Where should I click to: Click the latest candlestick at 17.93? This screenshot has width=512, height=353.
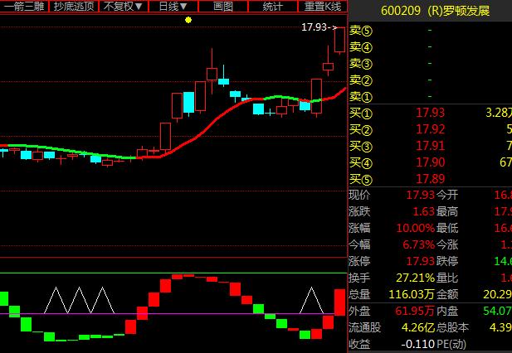click(x=339, y=41)
